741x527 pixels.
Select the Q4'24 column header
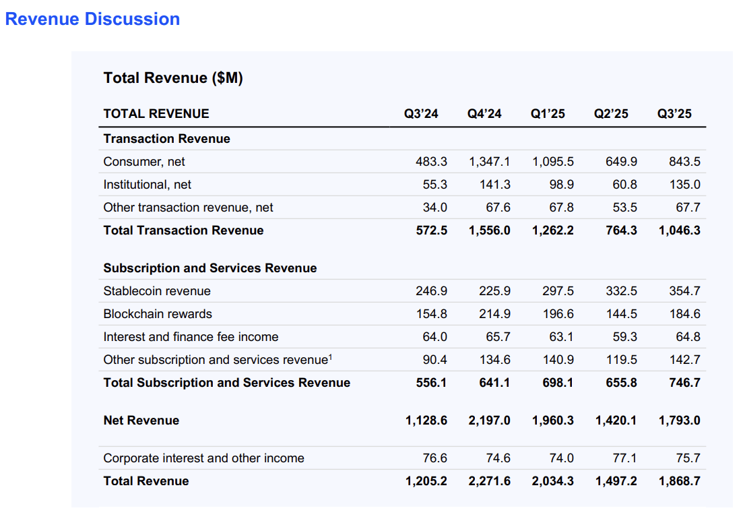[x=484, y=114]
